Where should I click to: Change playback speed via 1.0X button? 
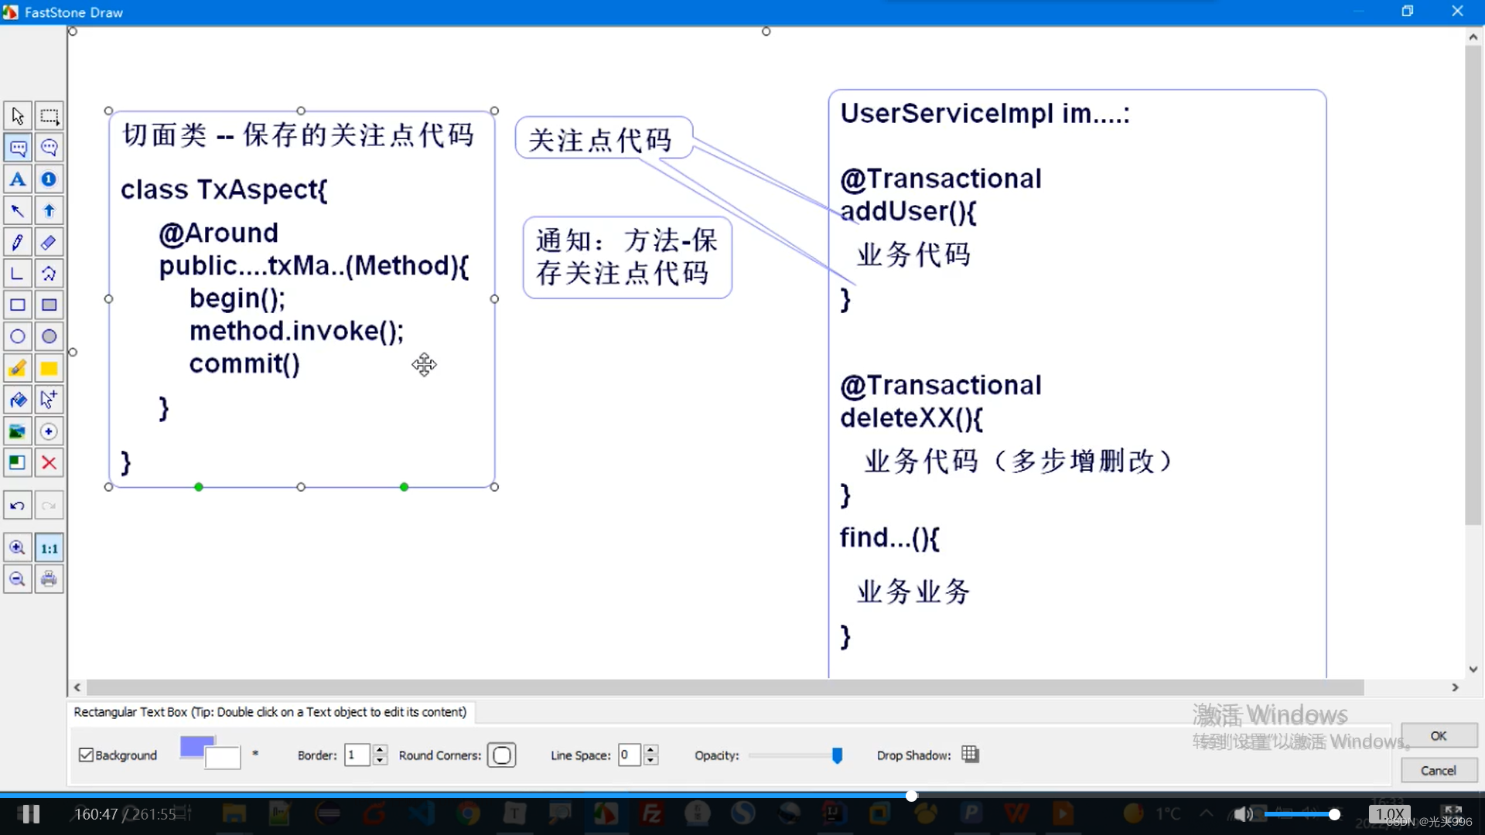[1389, 814]
